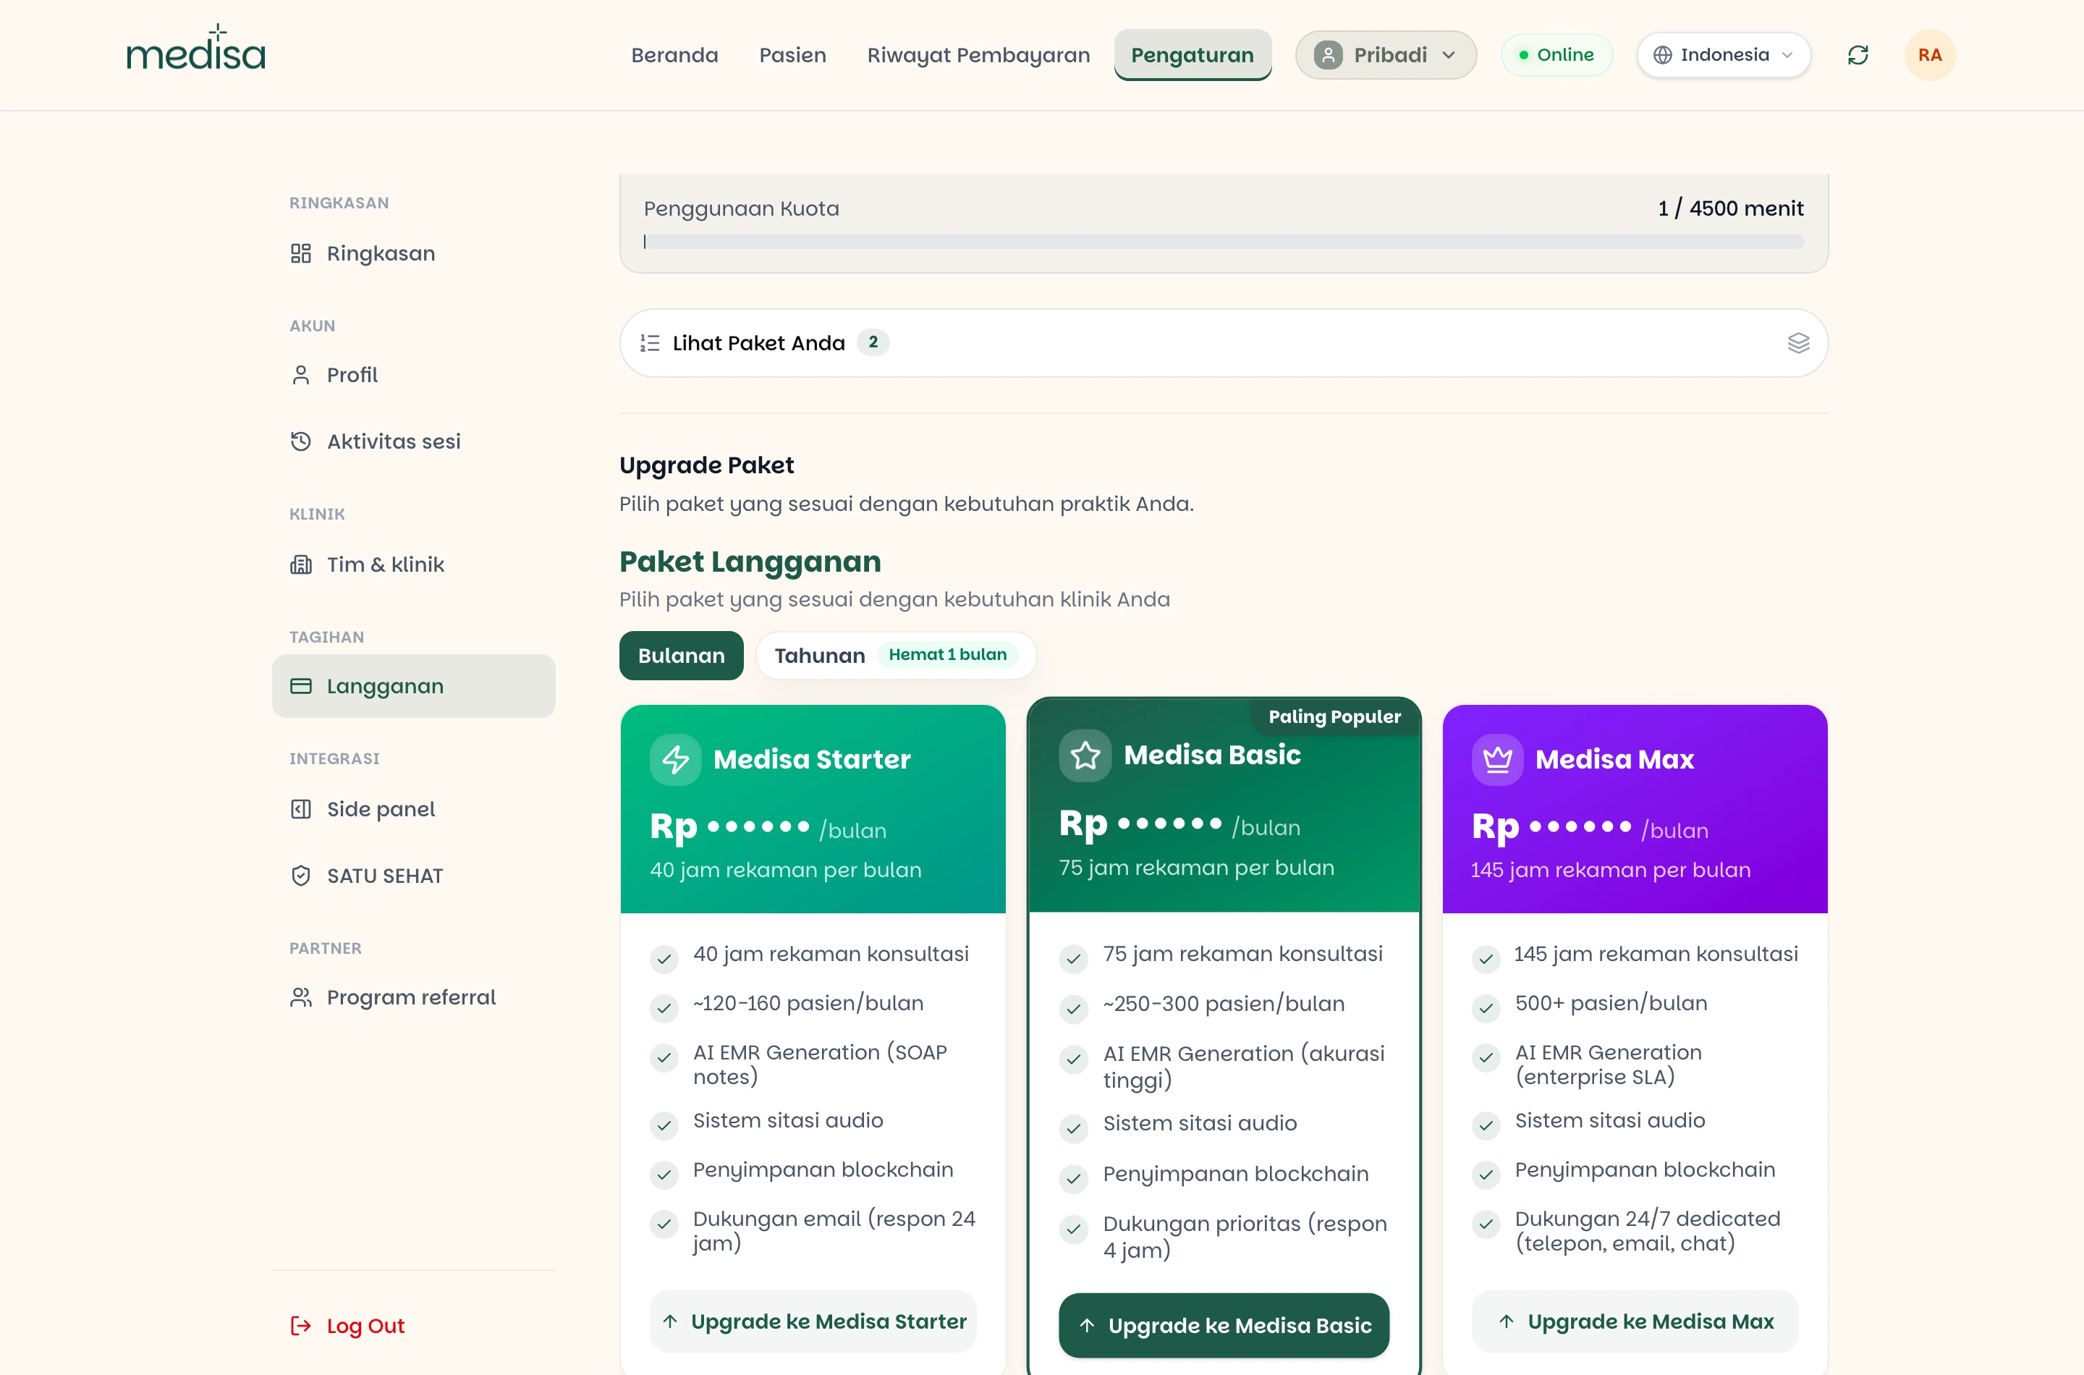Open the RA user avatar
Image resolution: width=2084 pixels, height=1375 pixels.
pyautogui.click(x=1930, y=55)
